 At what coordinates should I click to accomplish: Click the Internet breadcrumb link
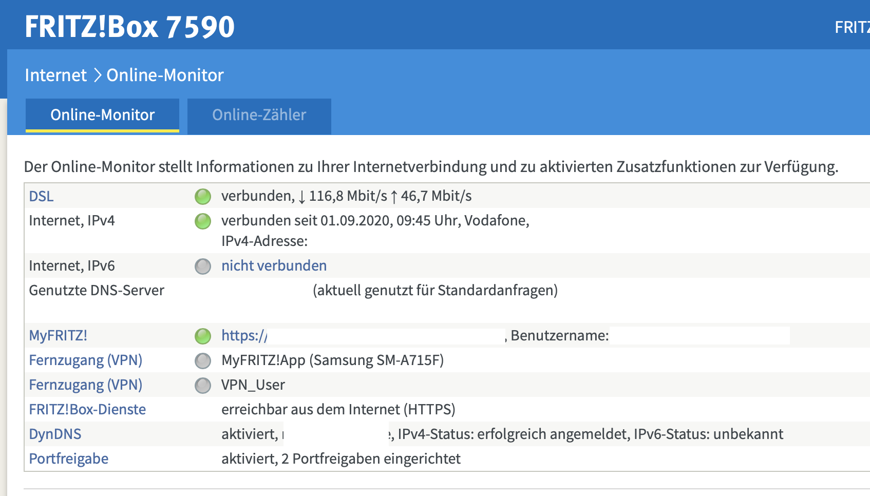(56, 75)
